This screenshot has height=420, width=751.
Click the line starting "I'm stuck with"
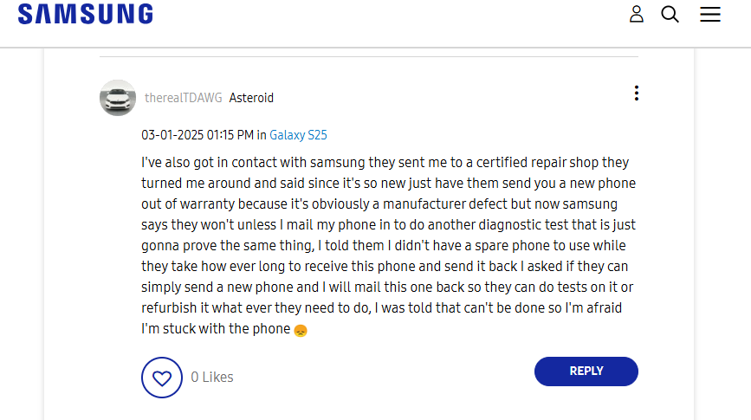pyautogui.click(x=216, y=329)
